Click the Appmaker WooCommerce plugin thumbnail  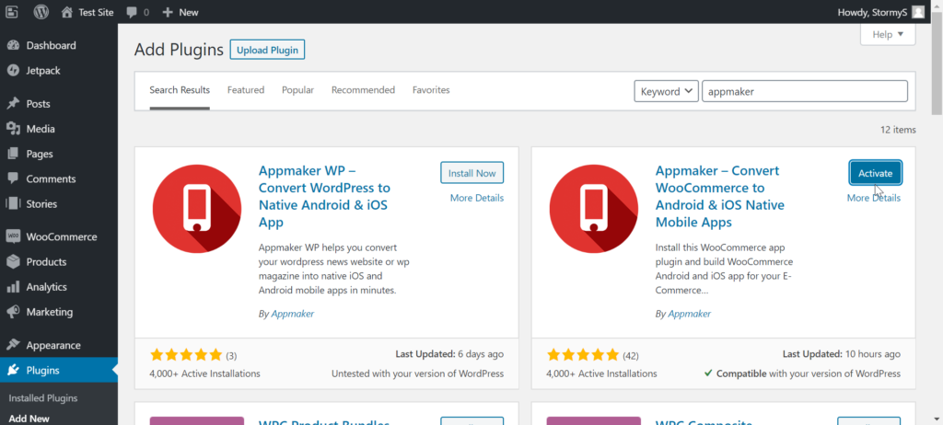(x=594, y=212)
